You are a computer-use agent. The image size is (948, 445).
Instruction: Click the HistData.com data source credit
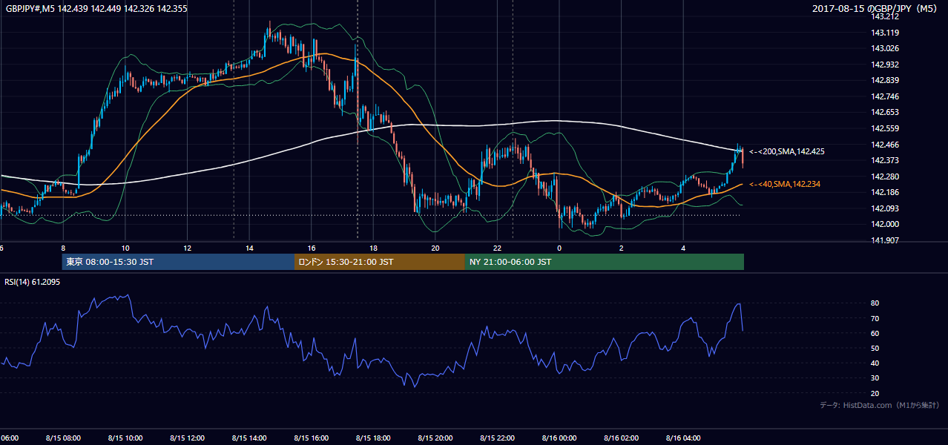879,405
